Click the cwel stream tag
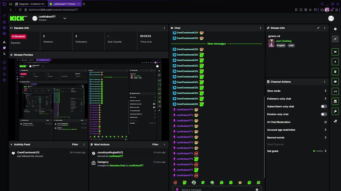This screenshot has height=191, width=341. point(291,45)
